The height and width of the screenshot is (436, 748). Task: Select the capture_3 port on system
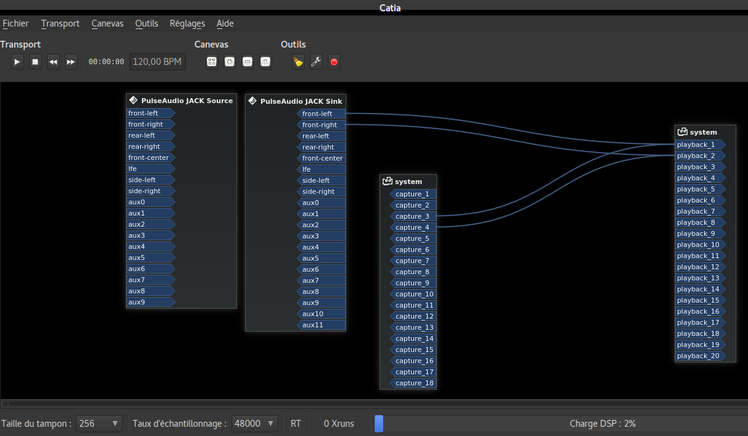pos(412,216)
